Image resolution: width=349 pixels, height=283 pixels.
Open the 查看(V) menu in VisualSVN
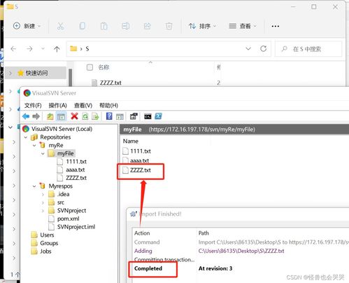(83, 105)
